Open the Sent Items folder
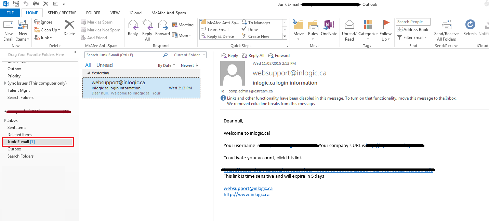 pyautogui.click(x=17, y=128)
